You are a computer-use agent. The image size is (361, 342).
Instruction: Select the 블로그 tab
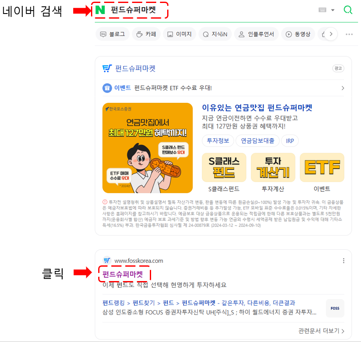113,34
